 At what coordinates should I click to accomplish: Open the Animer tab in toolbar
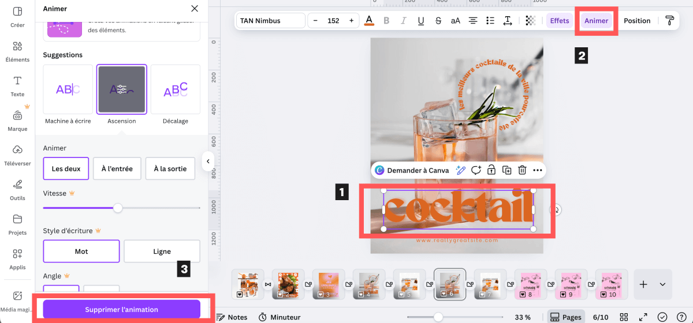pos(596,21)
